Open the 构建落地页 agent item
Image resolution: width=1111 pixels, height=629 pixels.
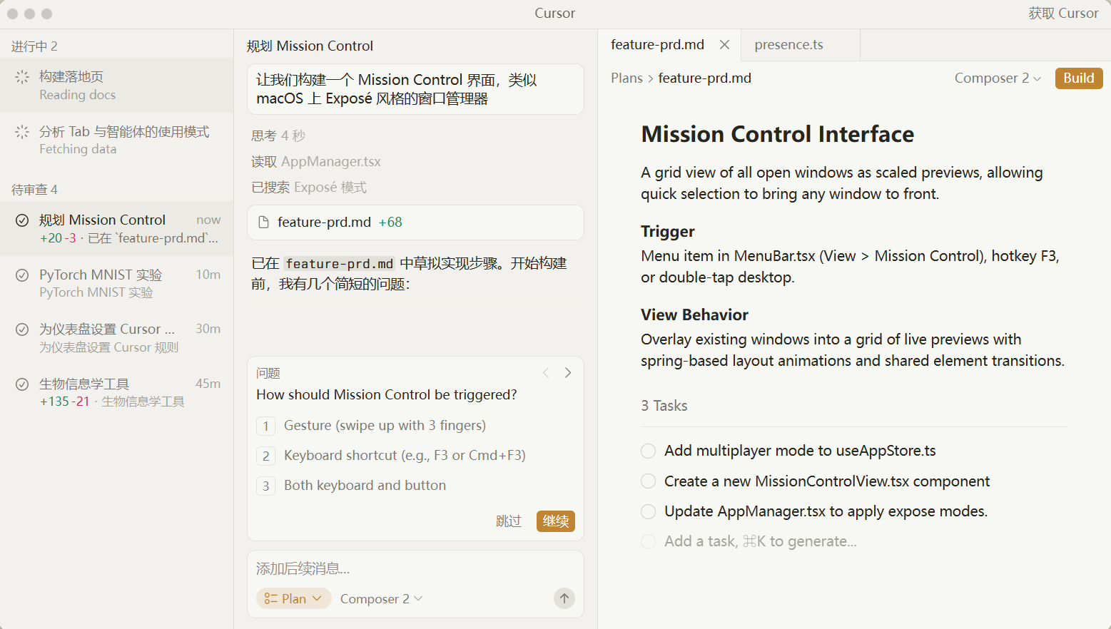click(x=117, y=86)
